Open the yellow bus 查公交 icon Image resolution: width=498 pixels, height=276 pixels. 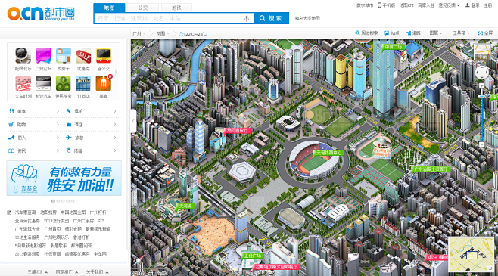104,56
